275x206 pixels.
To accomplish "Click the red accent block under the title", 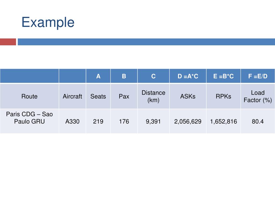I will point(8,42).
